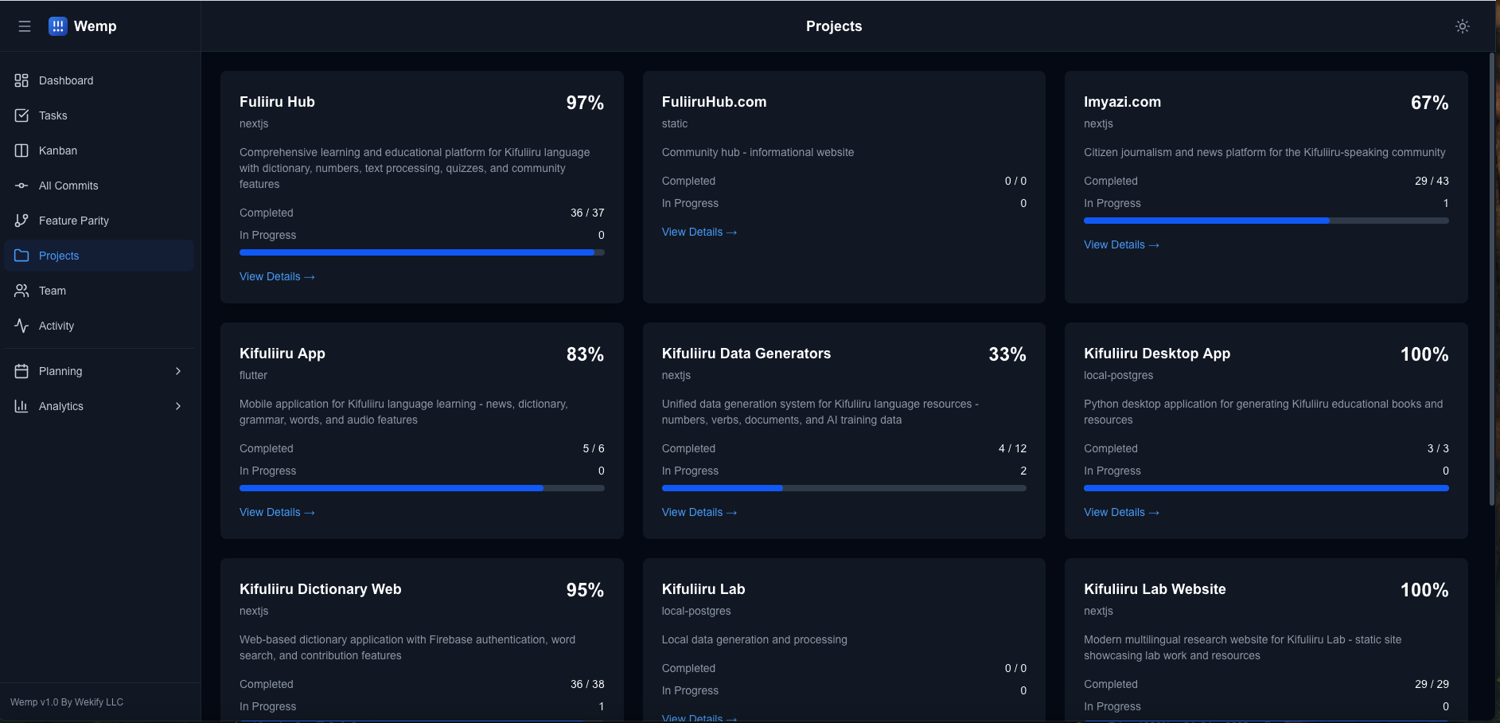Image resolution: width=1500 pixels, height=723 pixels.
Task: Click the 36 / 37 completed count
Action: 587,213
